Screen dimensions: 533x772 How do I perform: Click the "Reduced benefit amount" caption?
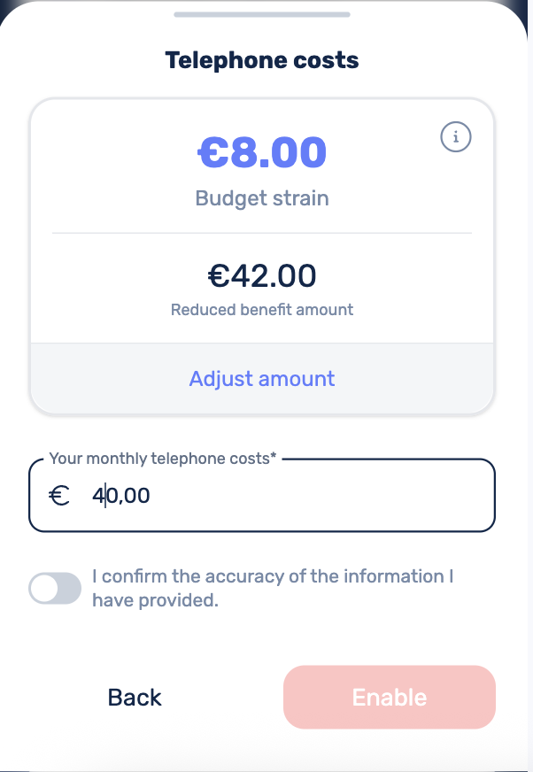[262, 310]
